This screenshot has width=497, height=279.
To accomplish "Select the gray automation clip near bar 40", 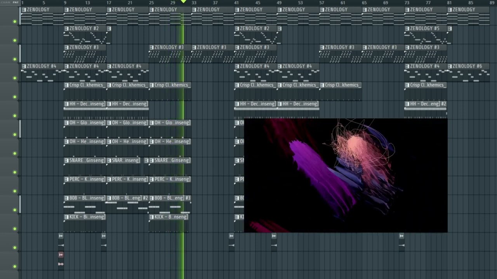I will [x=231, y=241].
